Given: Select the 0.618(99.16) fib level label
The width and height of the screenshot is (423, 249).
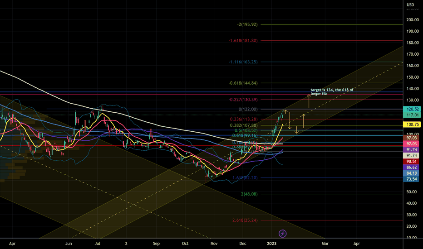Looking at the screenshot, I should [x=245, y=136].
